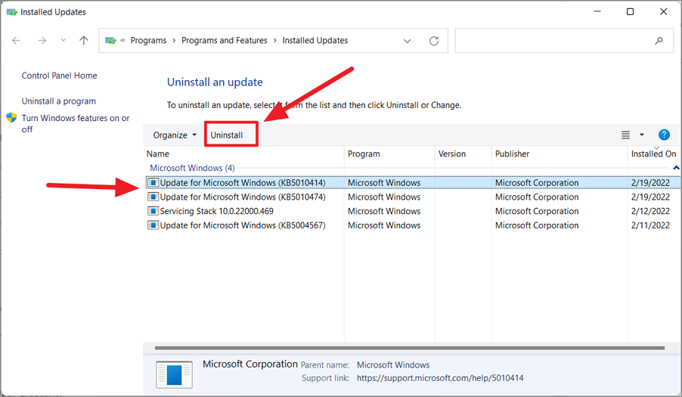Select Servicing Stack 10.0.22000.469
Viewport: 682px width, 397px height.
point(412,211)
